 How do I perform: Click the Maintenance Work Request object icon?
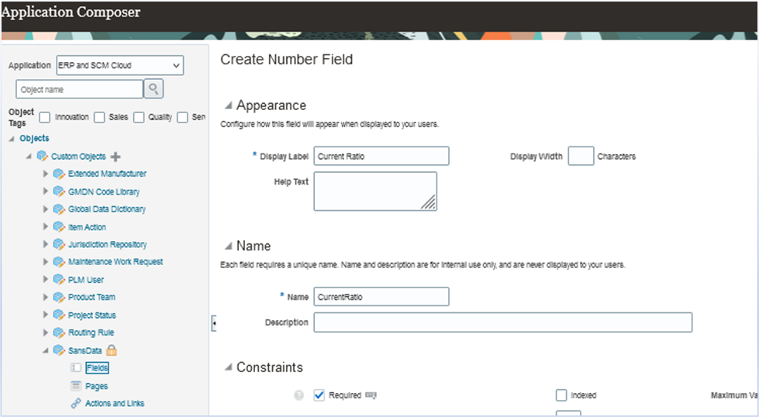coord(59,262)
